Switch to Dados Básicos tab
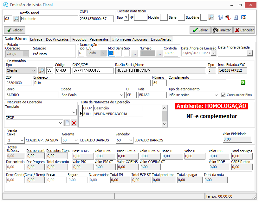Image resolution: width=259 pixels, height=202 pixels. pos(16,39)
